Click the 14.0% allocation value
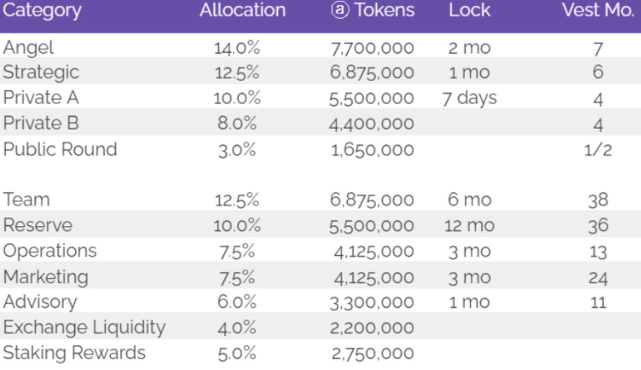The image size is (641, 370). [x=237, y=48]
